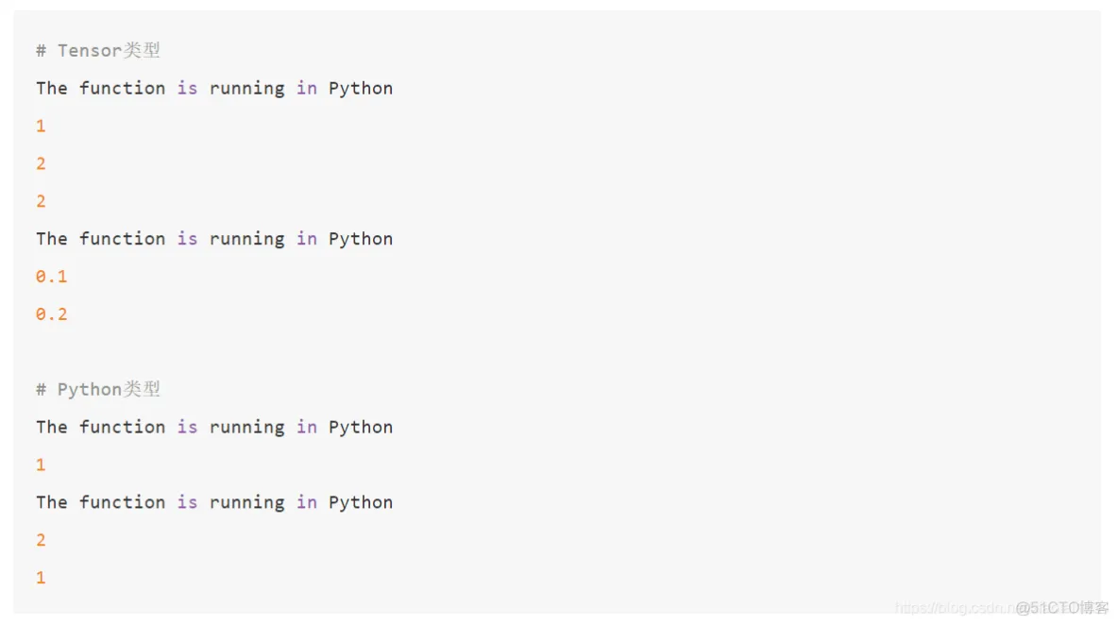Click the purple 'is' keyword in first line
The width and height of the screenshot is (1118, 625).
pyautogui.click(x=187, y=89)
